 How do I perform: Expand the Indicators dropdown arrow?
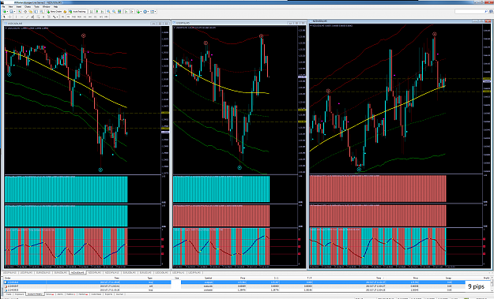click(x=141, y=12)
